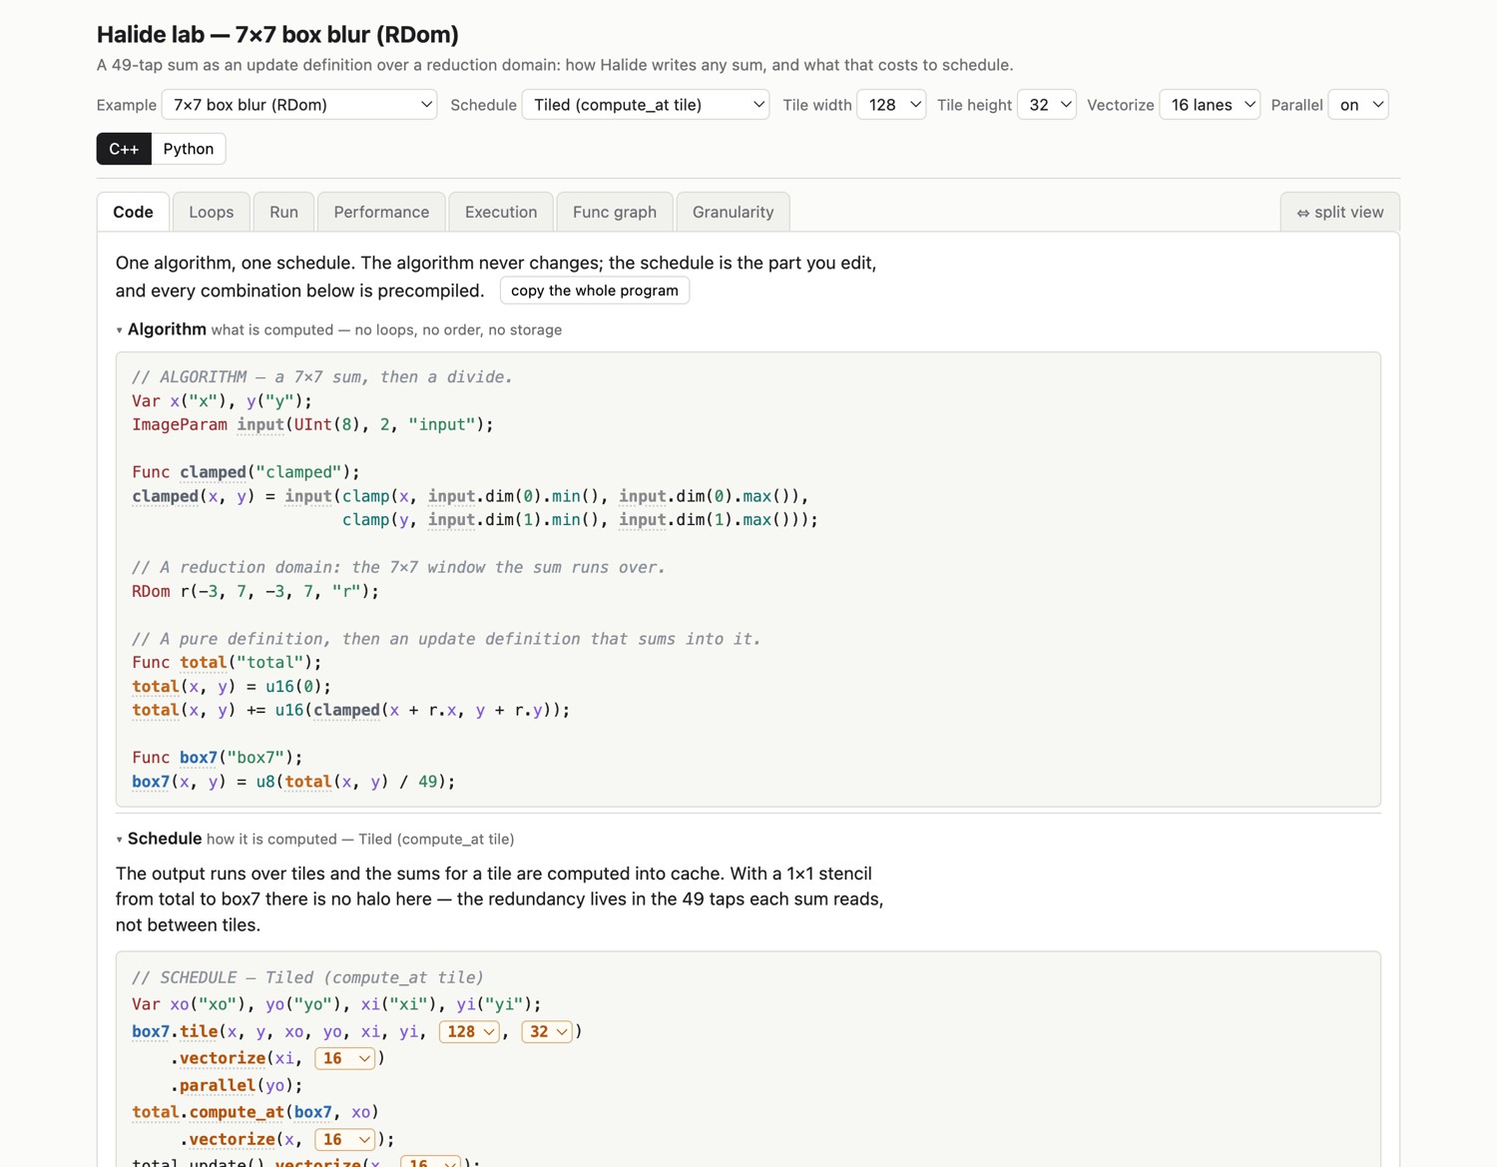Click the code line "RDom r(-3, 7, -3, 7, "r");"
This screenshot has width=1497, height=1167.
coord(255,591)
